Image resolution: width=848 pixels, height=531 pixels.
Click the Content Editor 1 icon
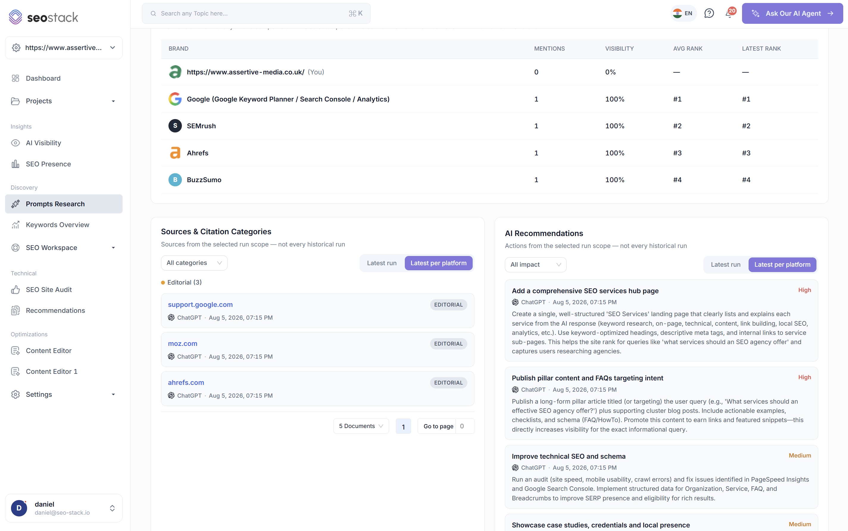(15, 371)
